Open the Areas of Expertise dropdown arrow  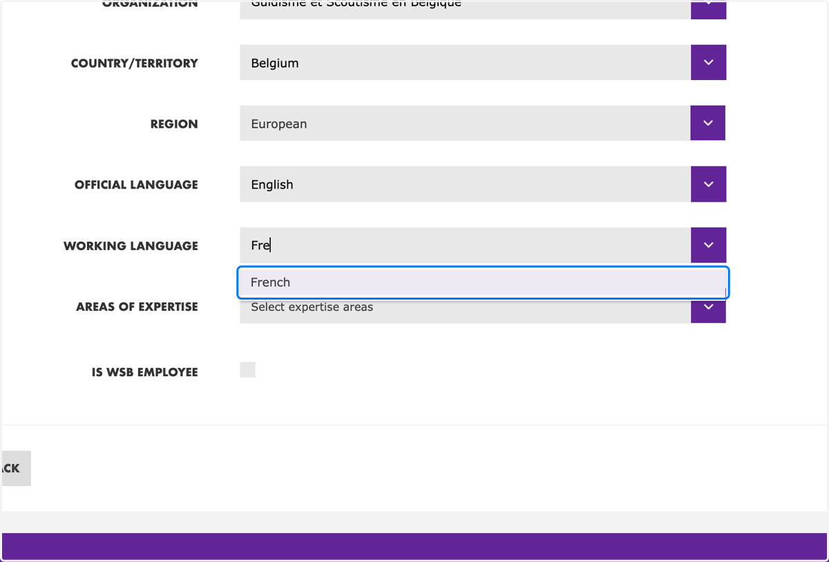point(708,311)
